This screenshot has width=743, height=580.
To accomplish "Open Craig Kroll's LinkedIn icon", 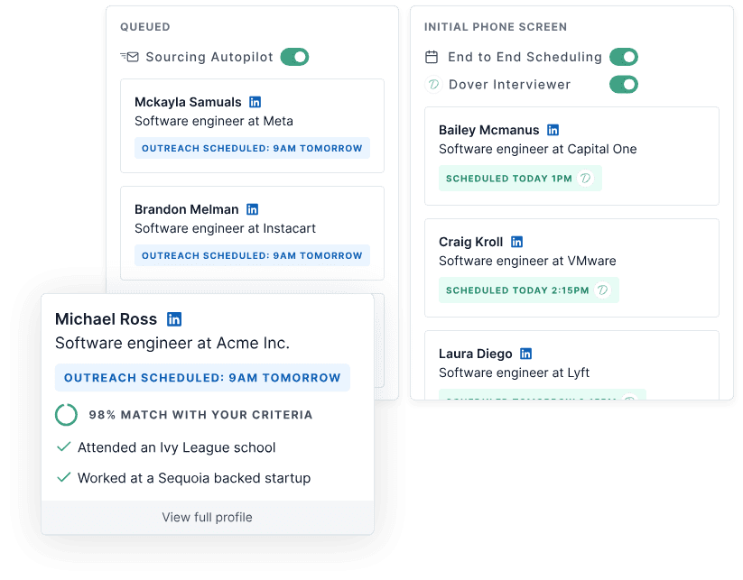I will [x=516, y=241].
